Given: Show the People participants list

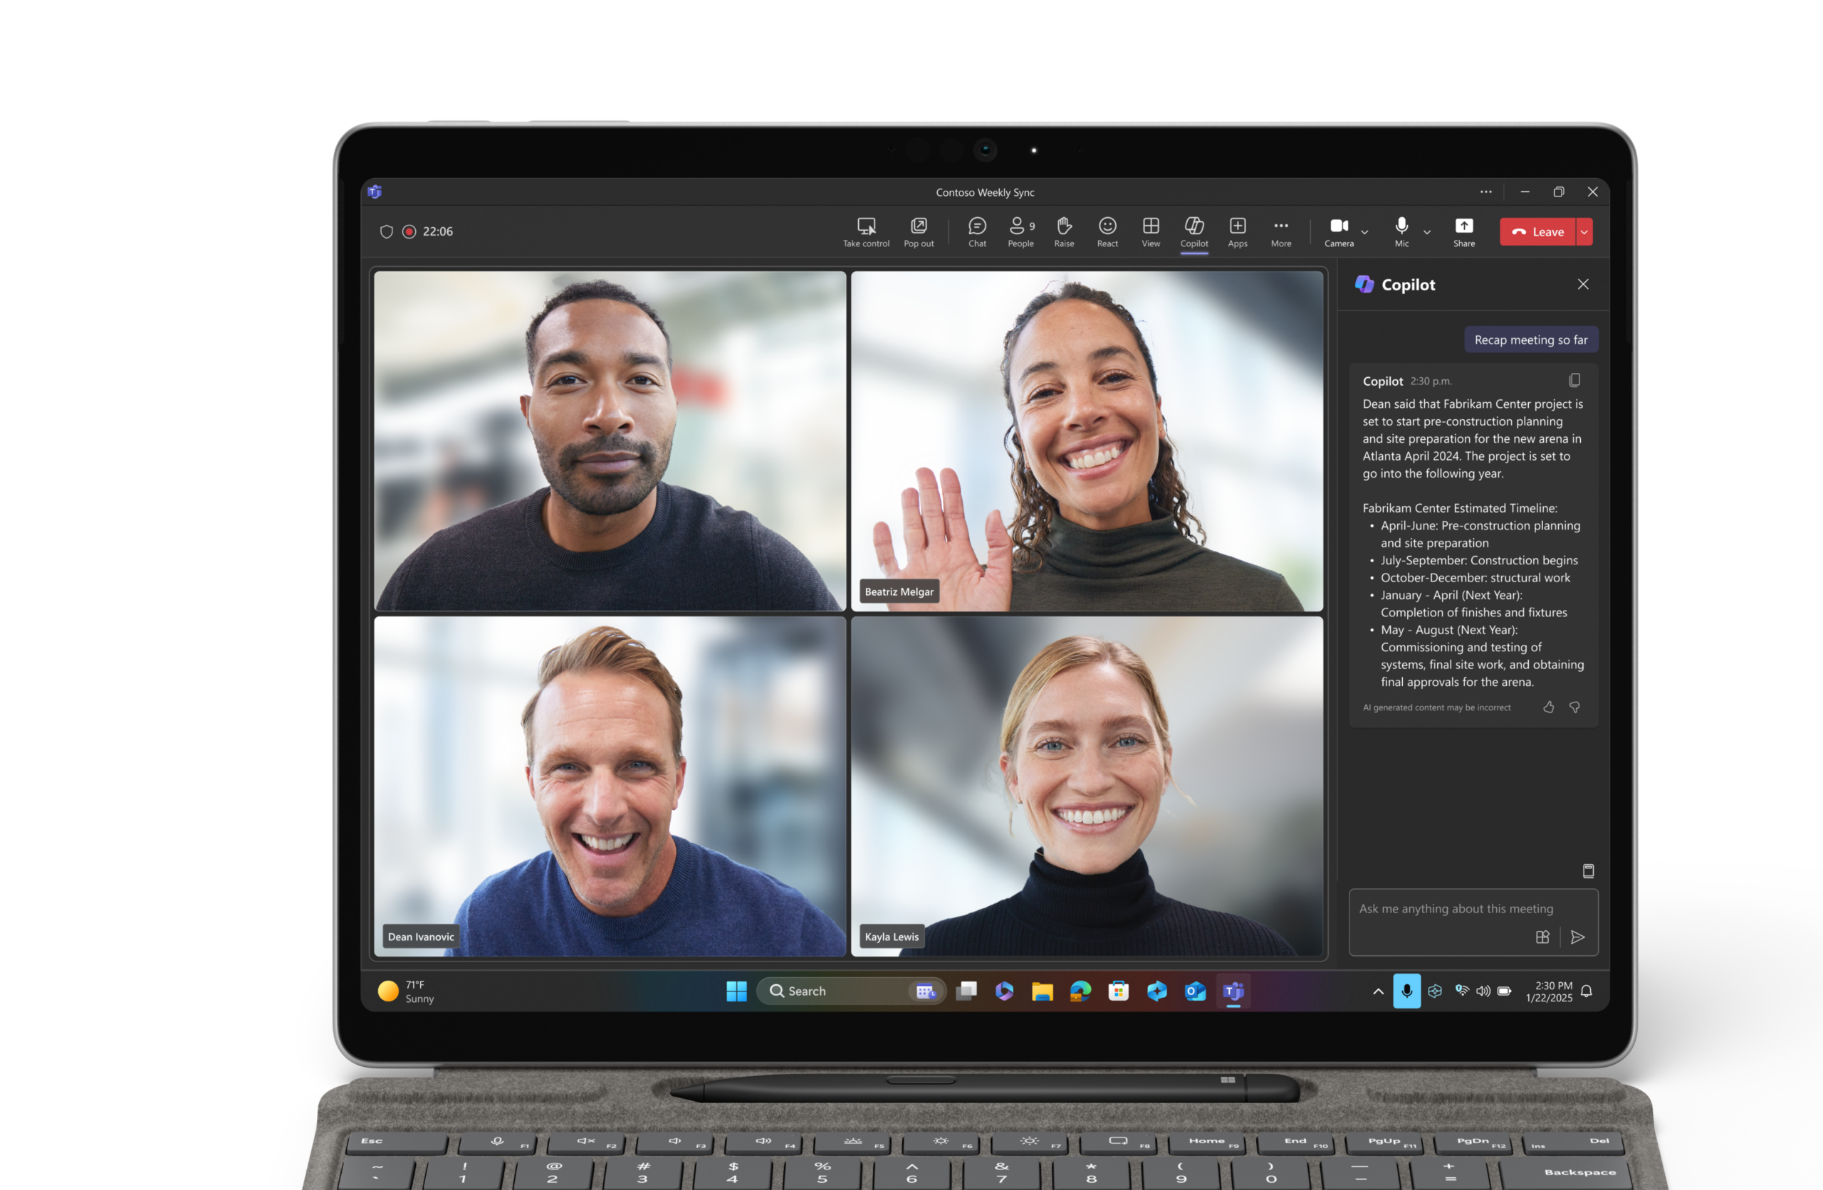Looking at the screenshot, I should [1020, 231].
